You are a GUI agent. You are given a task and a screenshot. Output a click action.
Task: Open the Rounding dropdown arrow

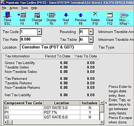[x=91, y=31]
